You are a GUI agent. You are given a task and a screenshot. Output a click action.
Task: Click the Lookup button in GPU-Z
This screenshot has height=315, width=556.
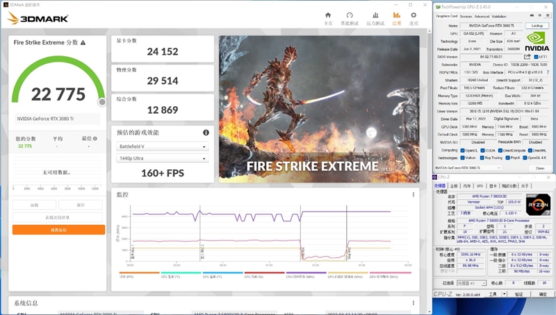pos(537,26)
